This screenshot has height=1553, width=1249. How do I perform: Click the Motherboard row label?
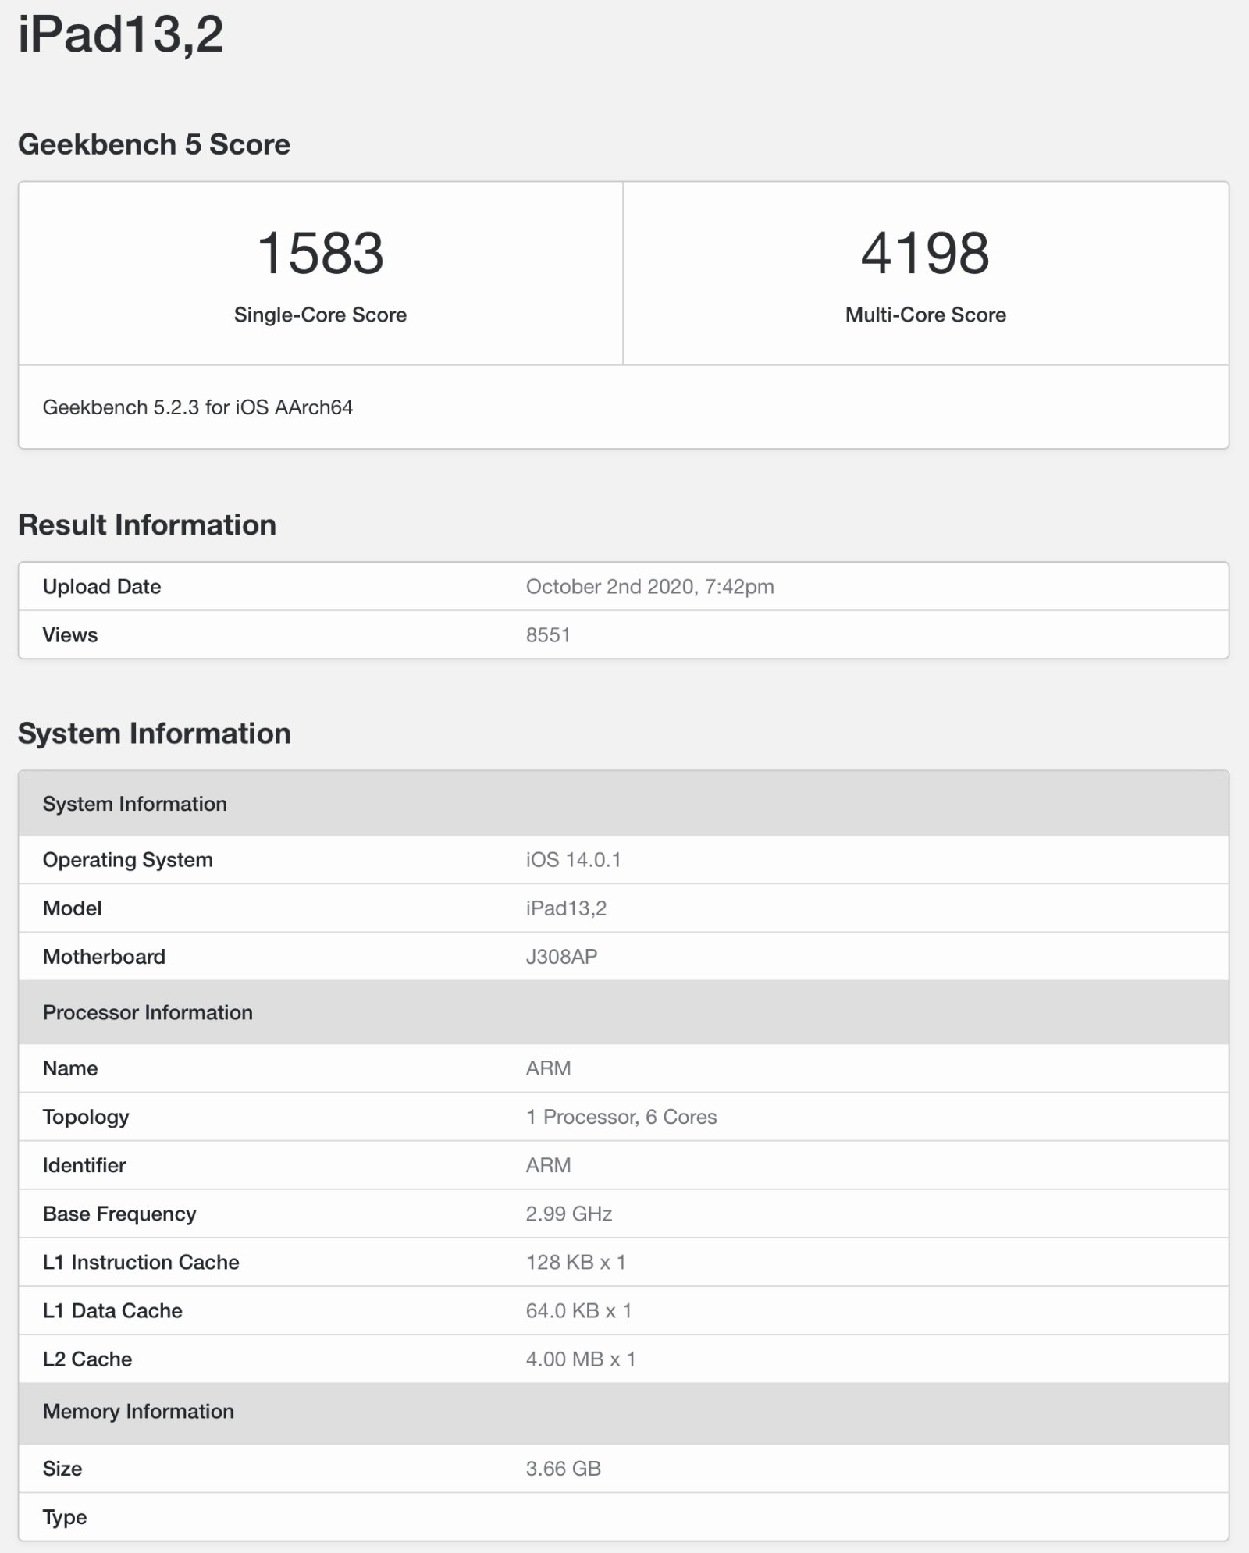click(104, 957)
